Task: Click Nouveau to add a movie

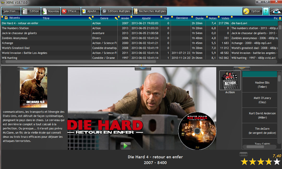Action: tap(51, 11)
